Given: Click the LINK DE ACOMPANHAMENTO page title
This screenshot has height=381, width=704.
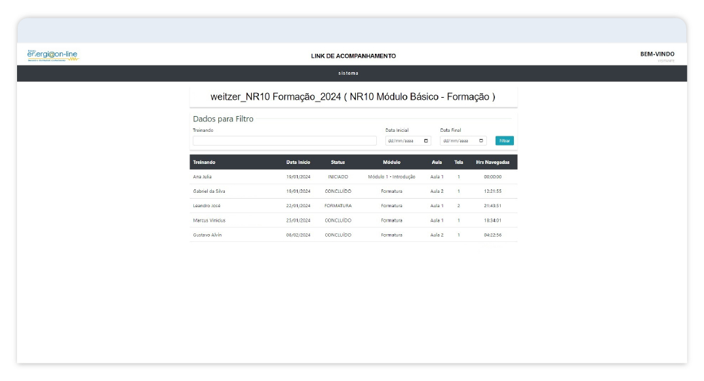Looking at the screenshot, I should tap(353, 56).
